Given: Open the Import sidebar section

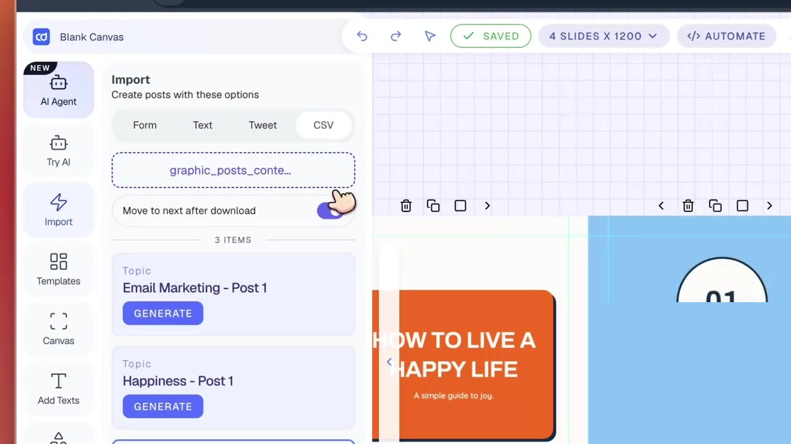Looking at the screenshot, I should point(59,210).
